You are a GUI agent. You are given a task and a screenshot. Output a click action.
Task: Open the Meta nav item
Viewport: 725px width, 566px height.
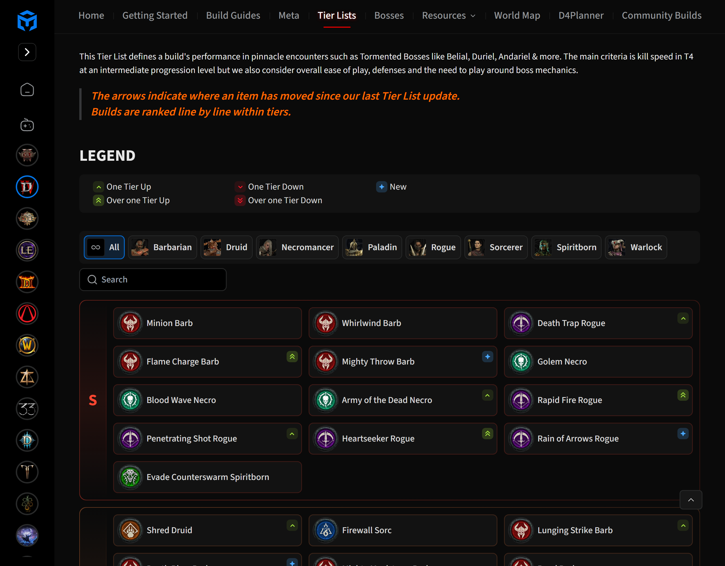pos(289,16)
